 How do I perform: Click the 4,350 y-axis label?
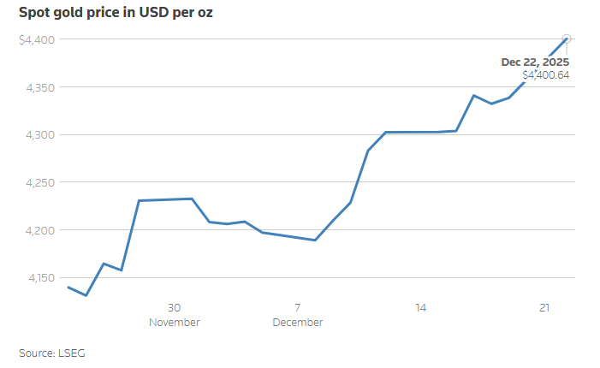[40, 87]
